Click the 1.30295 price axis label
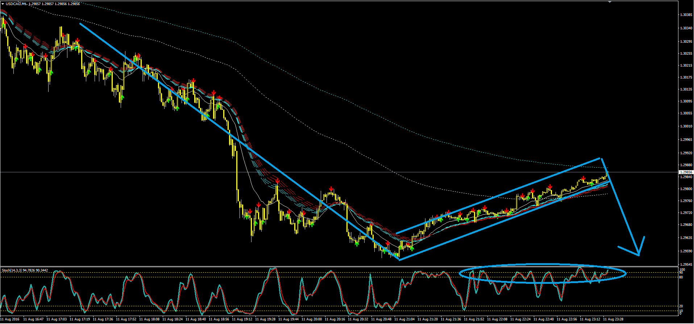This screenshot has height=324, width=694. pos(686,41)
